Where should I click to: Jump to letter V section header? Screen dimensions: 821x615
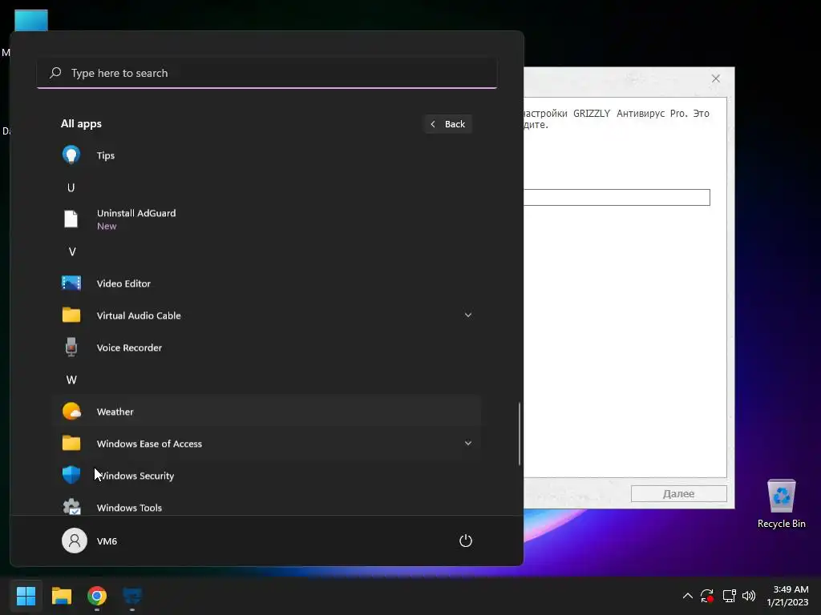pos(72,251)
